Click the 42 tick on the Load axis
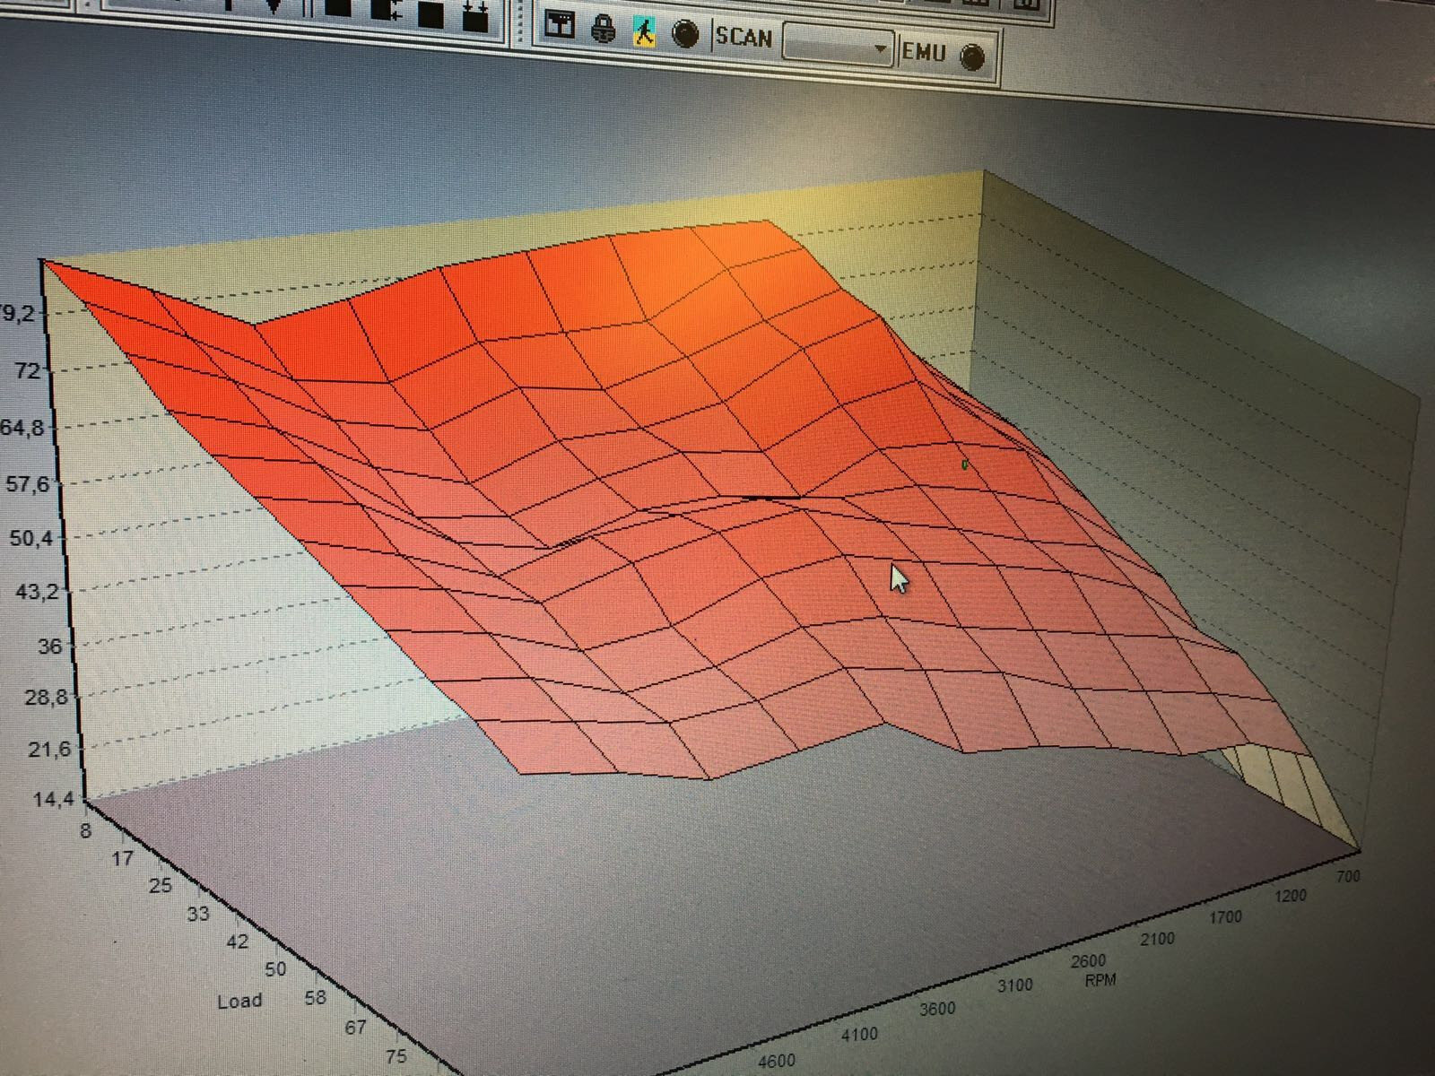This screenshot has height=1076, width=1435. (237, 941)
